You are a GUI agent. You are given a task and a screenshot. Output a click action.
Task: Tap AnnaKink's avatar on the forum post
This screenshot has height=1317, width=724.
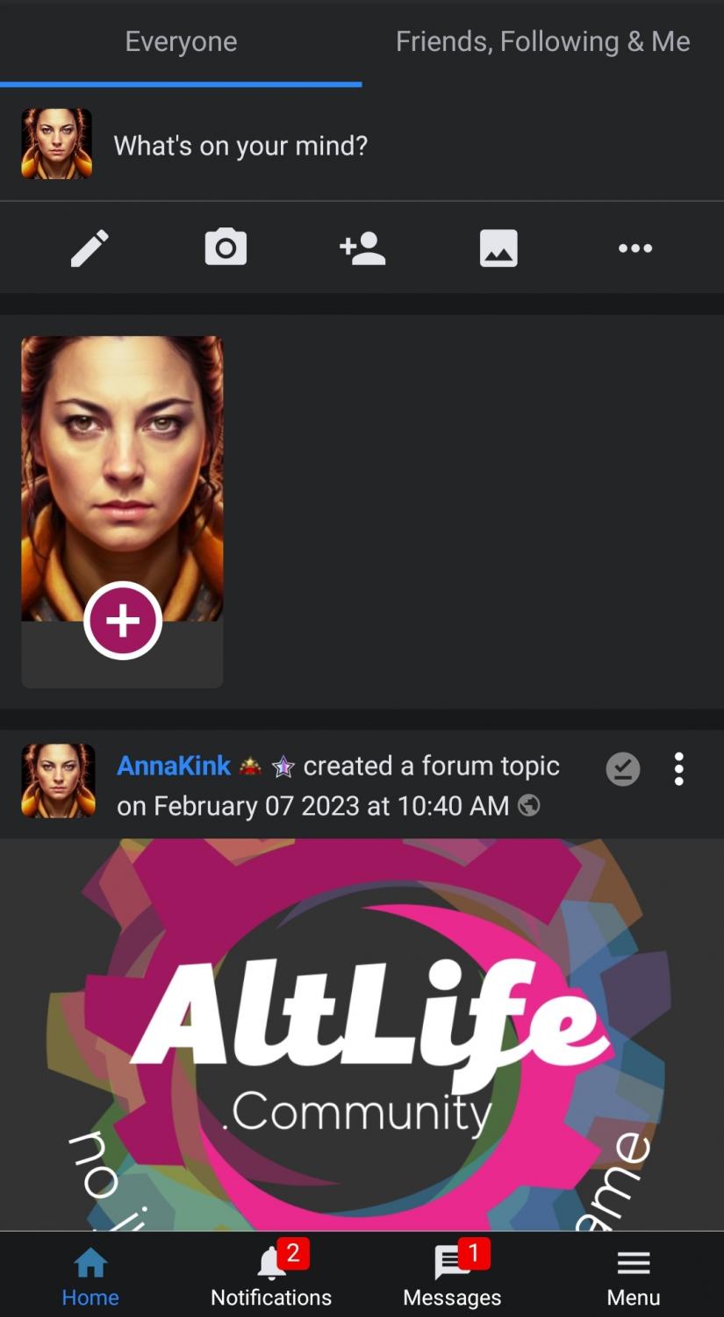[x=58, y=781]
